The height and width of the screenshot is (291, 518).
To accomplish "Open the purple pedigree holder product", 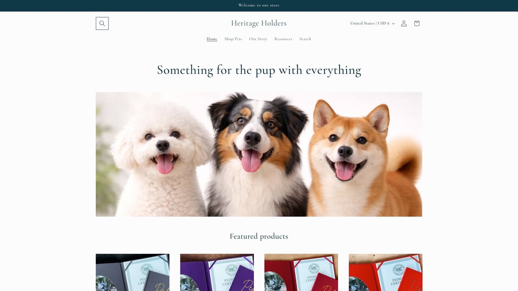I will (217, 272).
